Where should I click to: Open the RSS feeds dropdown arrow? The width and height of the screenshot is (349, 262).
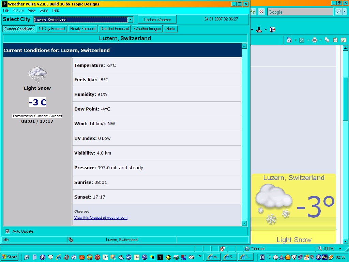[308, 40]
